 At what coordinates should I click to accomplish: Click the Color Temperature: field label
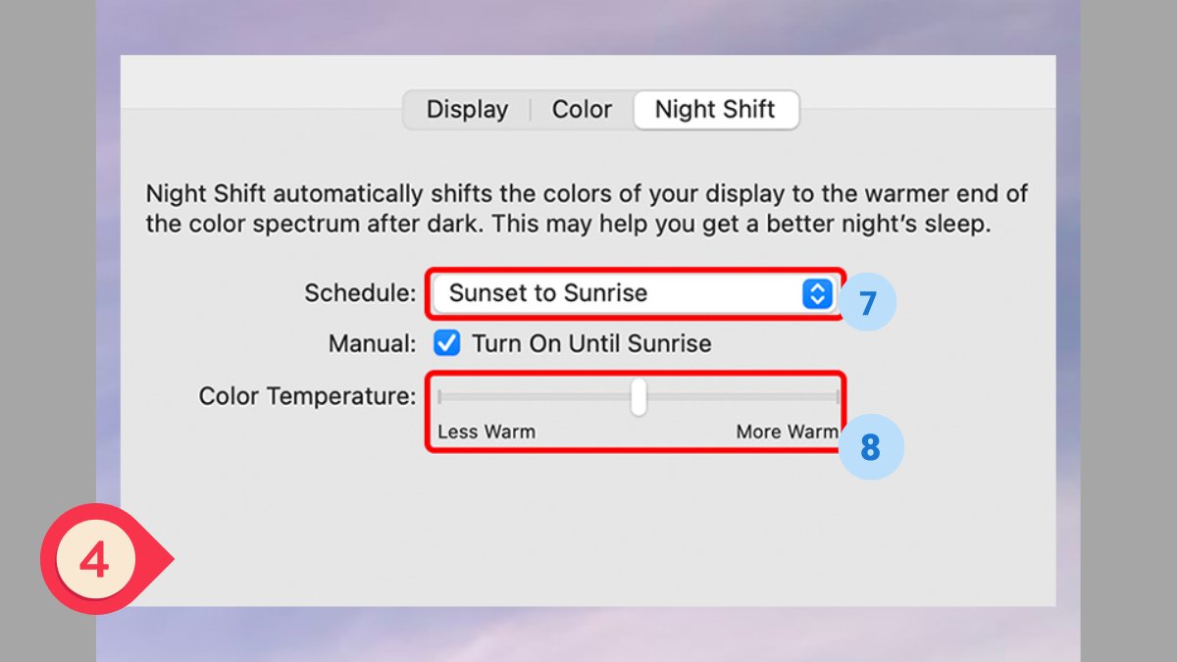pyautogui.click(x=308, y=396)
